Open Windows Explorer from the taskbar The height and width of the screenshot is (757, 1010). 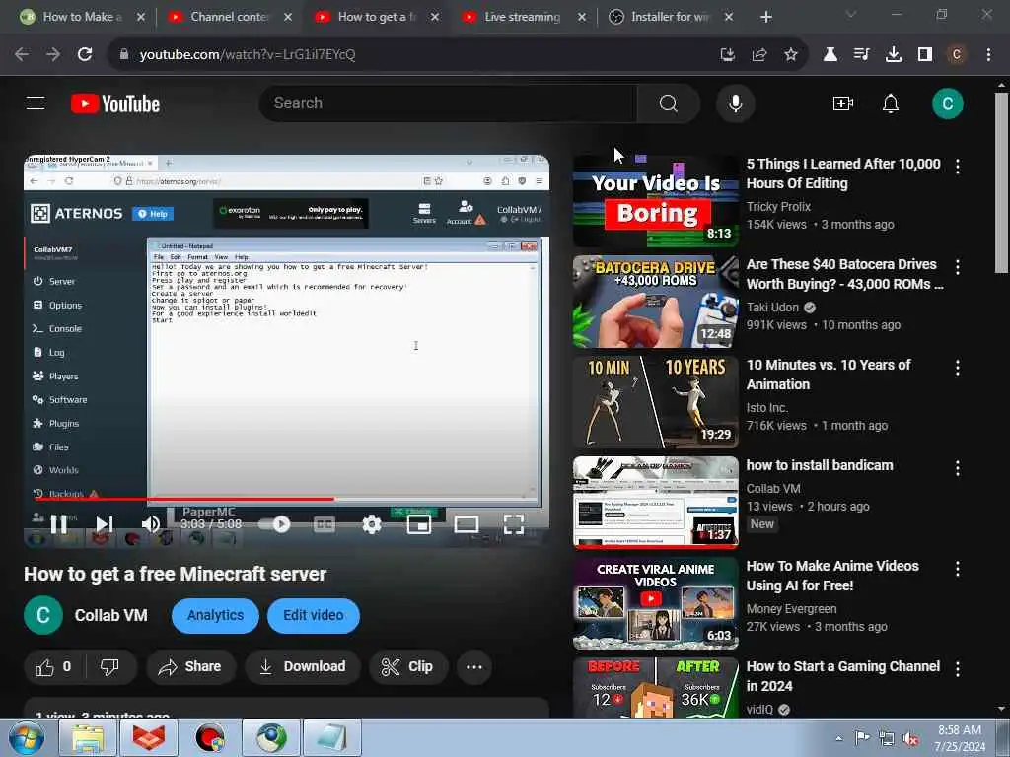[88, 737]
